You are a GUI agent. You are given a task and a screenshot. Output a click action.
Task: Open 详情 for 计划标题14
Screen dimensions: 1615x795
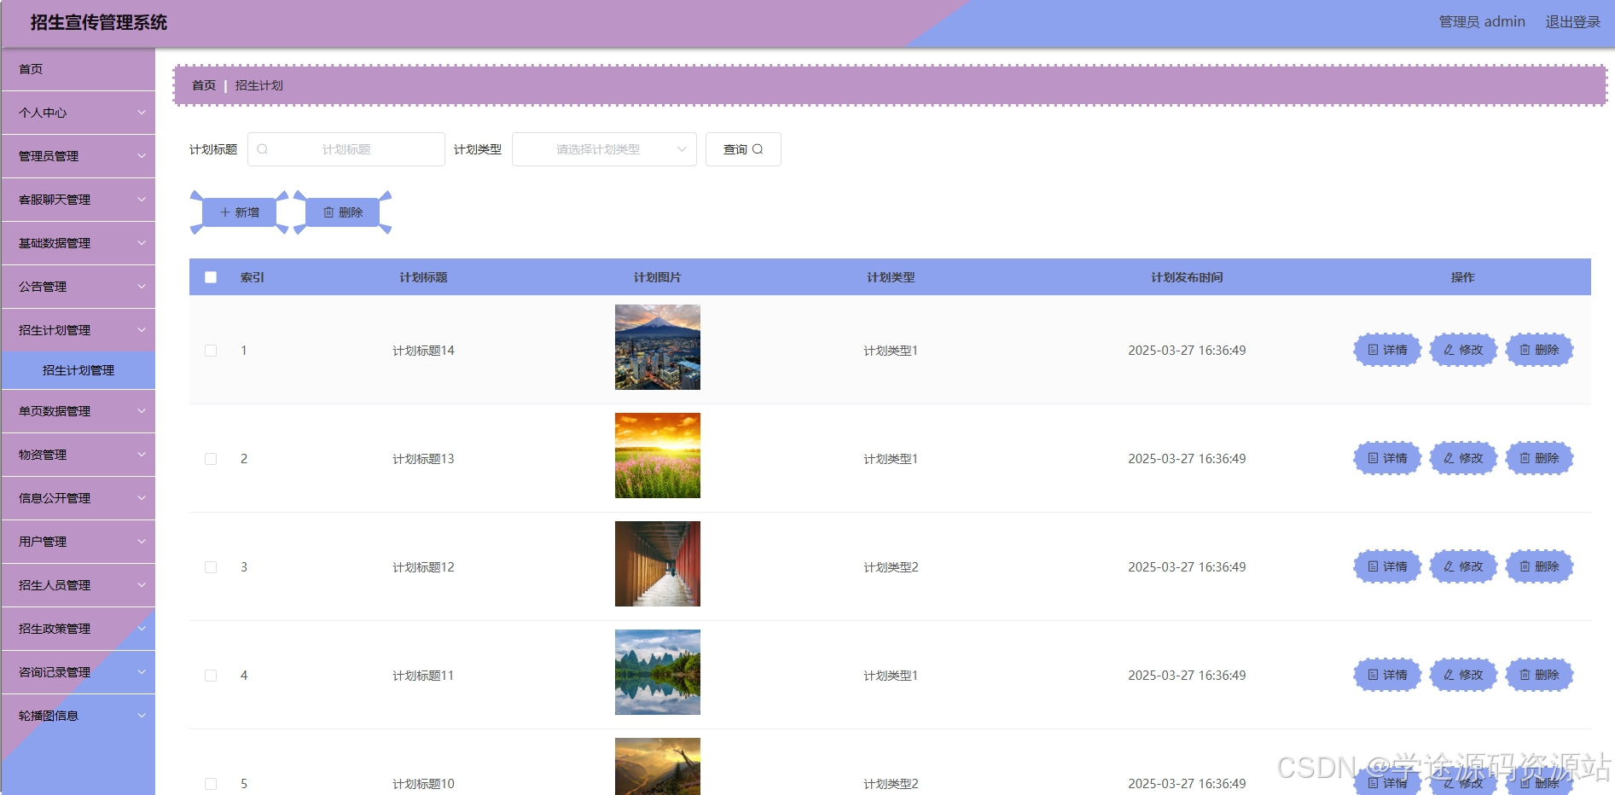tap(1387, 350)
